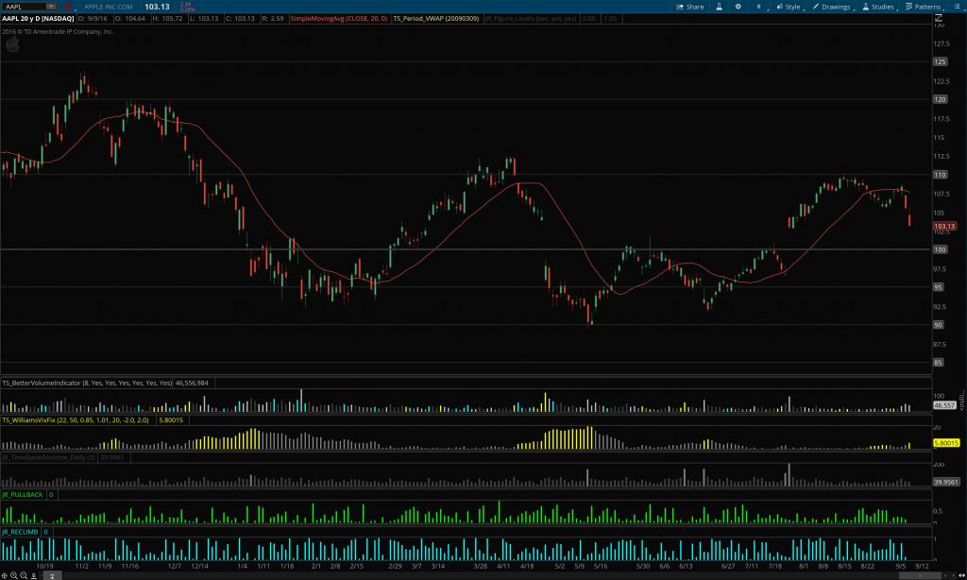Click the JR_PULLBACK study title
The image size is (967, 580).
pos(23,495)
